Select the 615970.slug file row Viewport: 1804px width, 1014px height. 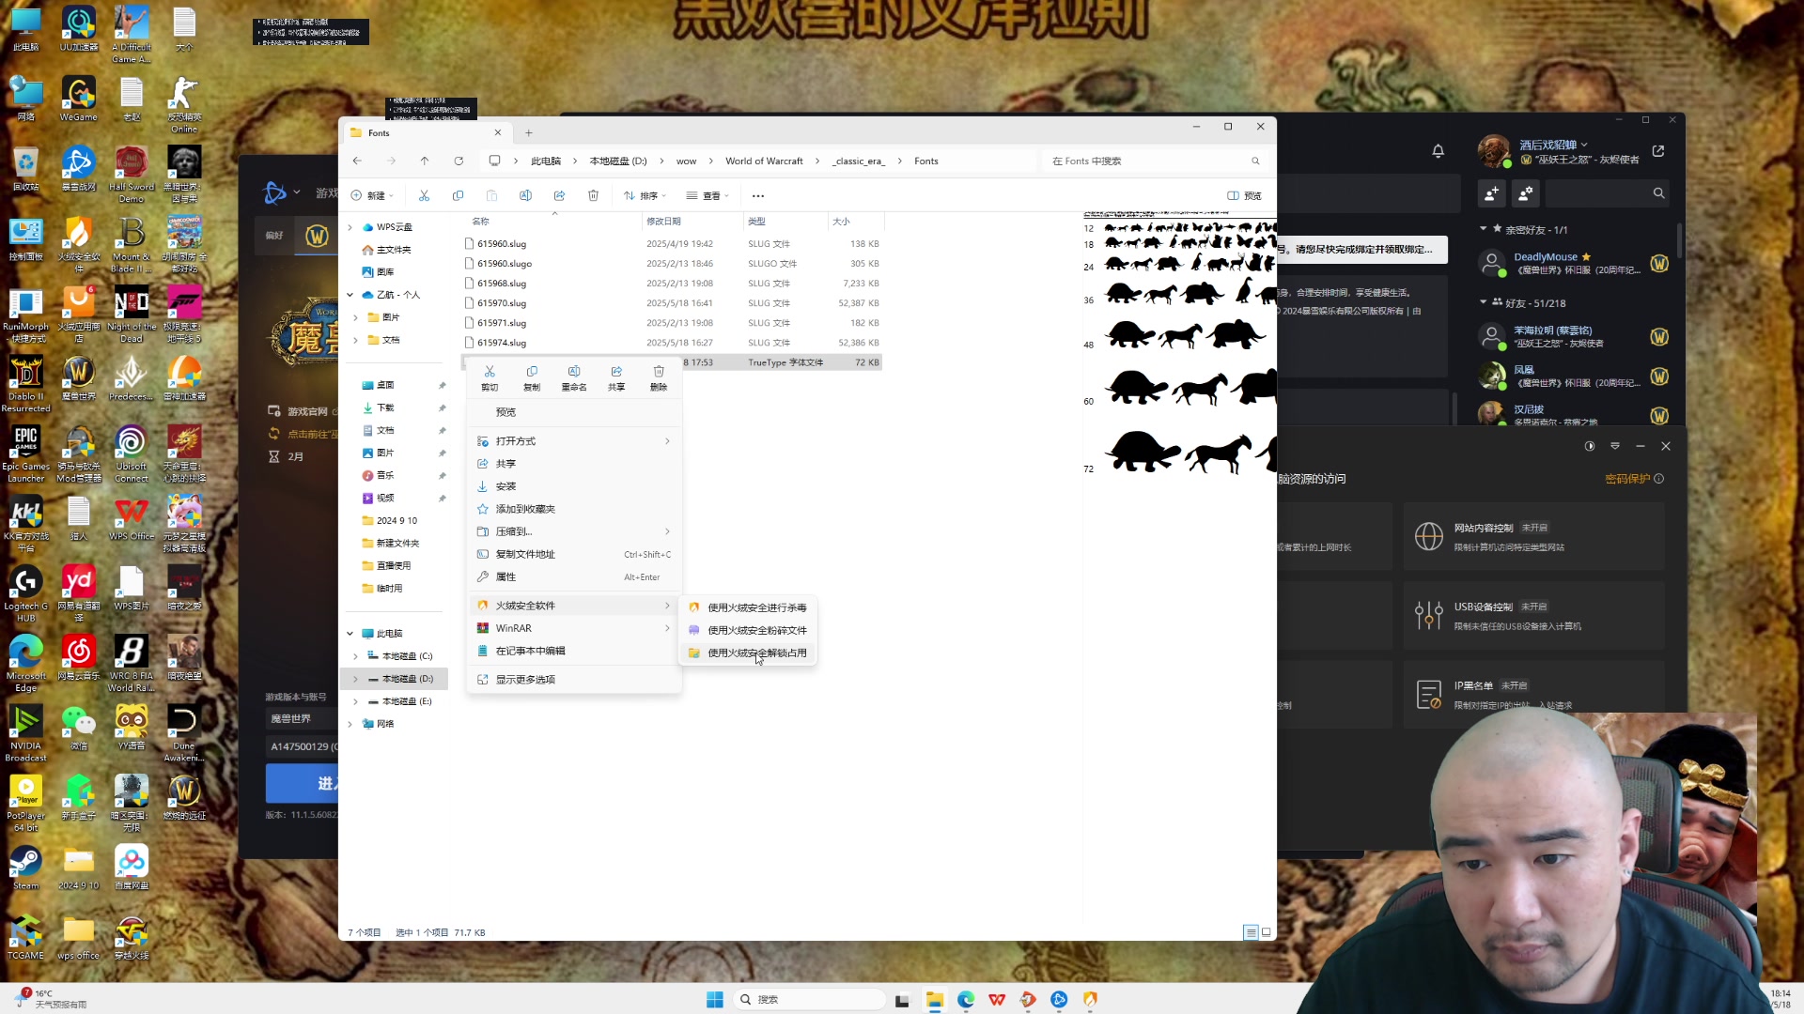click(x=673, y=303)
